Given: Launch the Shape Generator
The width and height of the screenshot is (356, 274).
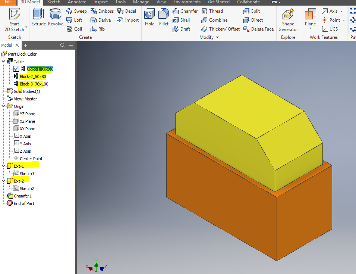Looking at the screenshot, I should pyautogui.click(x=288, y=19).
